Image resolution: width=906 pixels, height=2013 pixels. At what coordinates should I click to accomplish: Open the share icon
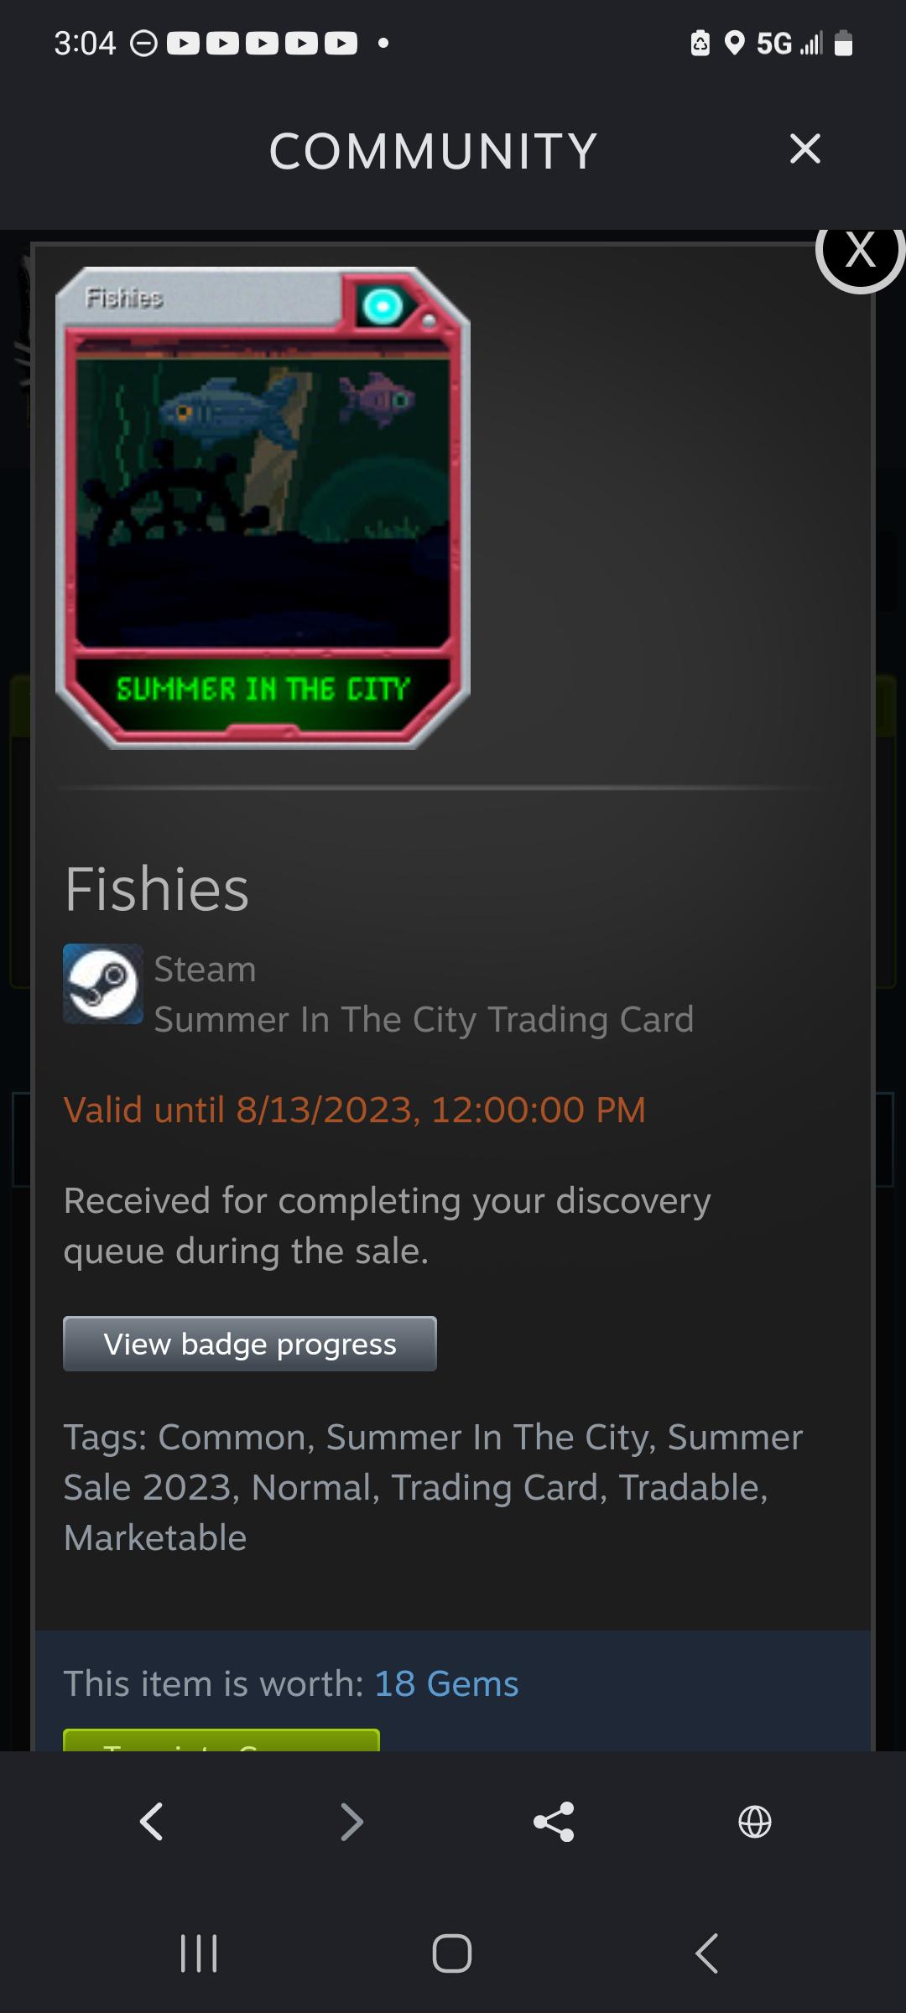pos(554,1822)
